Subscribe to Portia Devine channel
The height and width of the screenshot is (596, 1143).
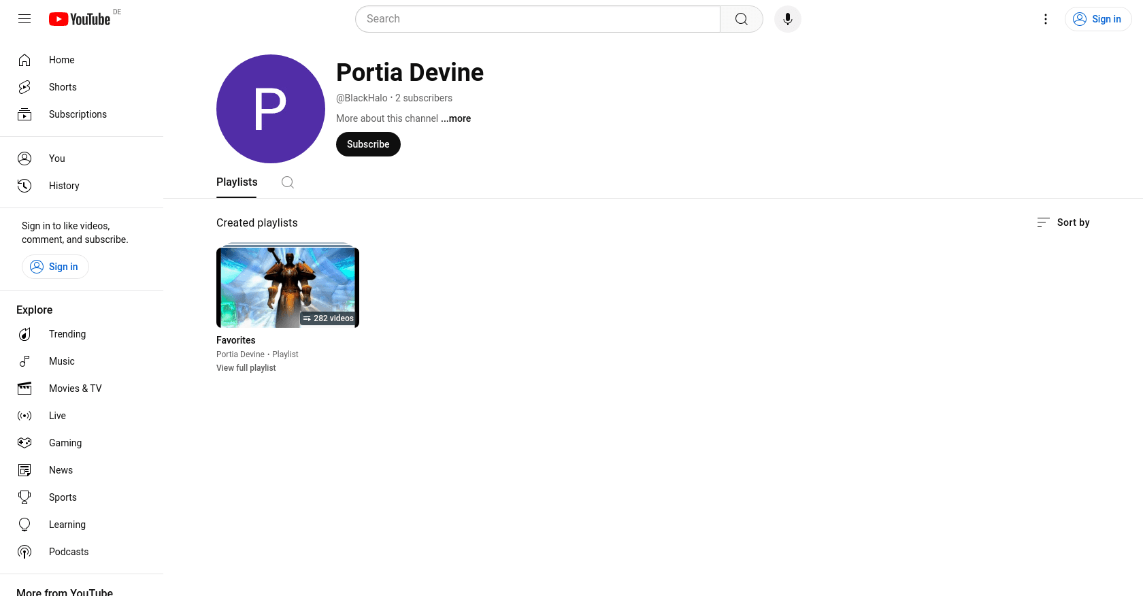368,144
